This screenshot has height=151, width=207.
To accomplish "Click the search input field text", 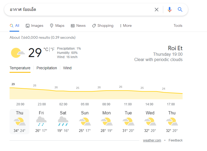I will coord(23,10).
